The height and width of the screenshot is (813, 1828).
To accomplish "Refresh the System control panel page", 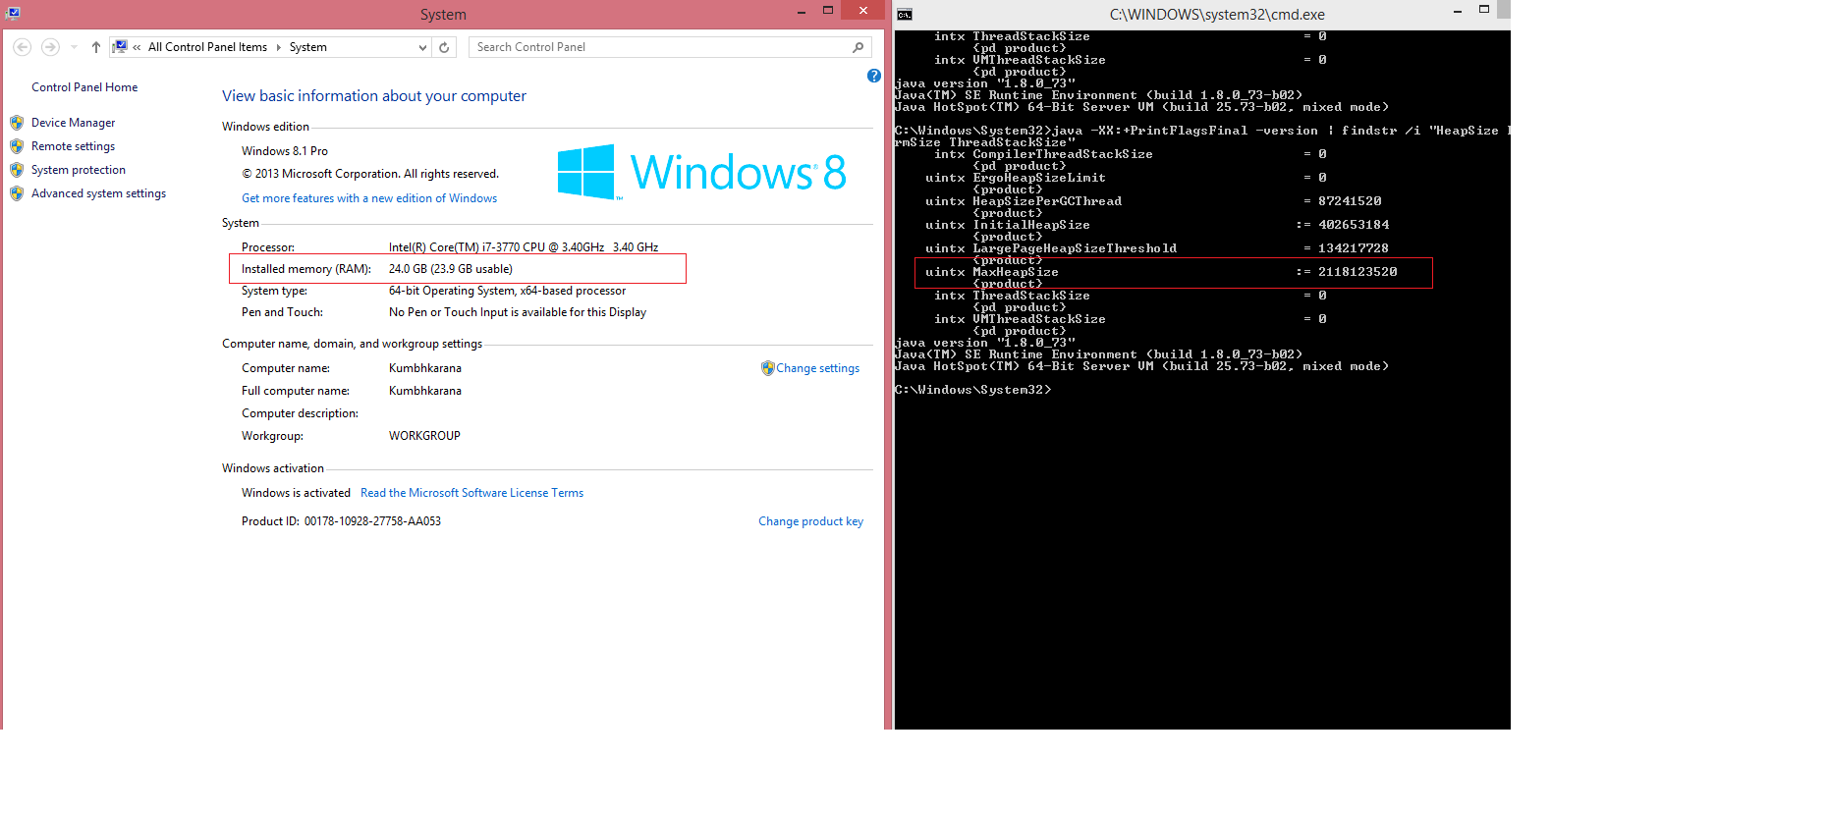I will click(444, 47).
